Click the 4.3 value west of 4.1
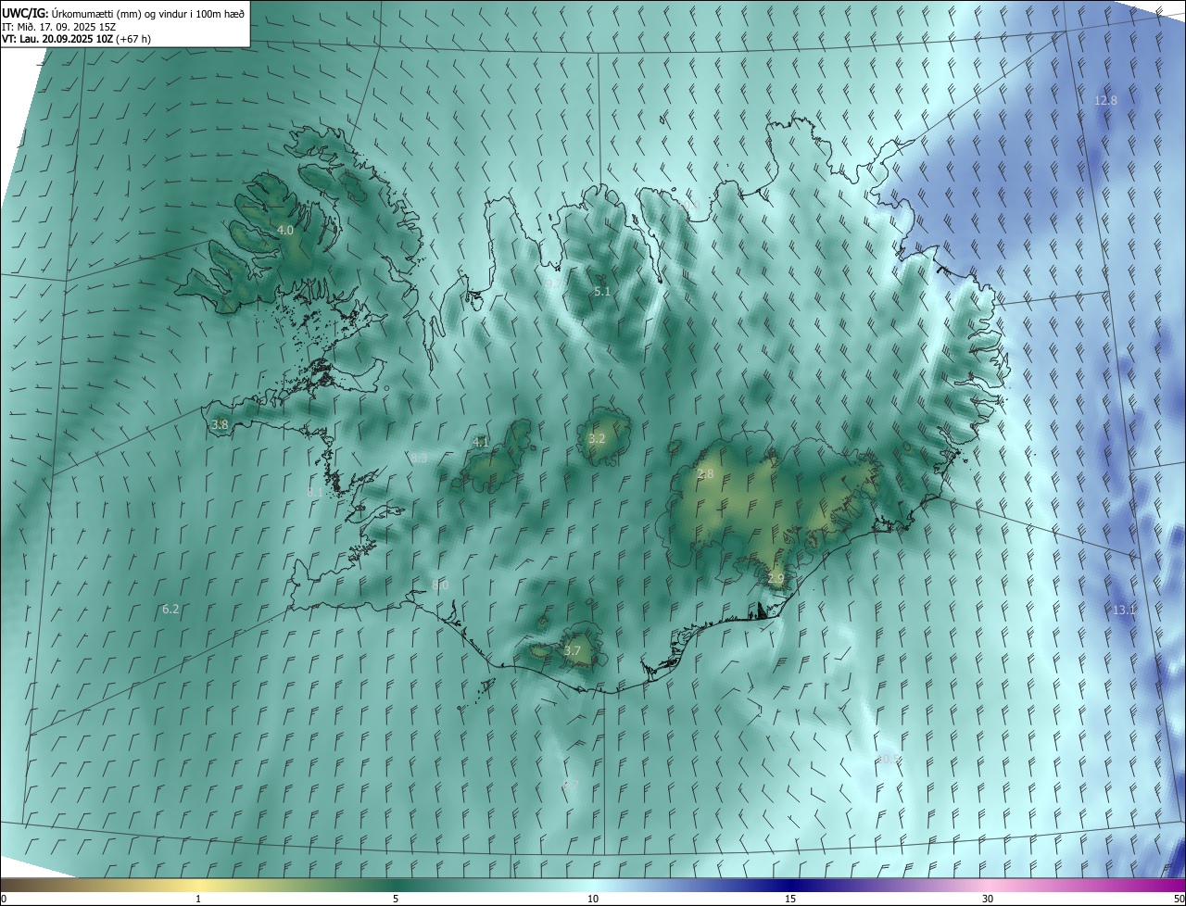1186x906 pixels. click(419, 458)
